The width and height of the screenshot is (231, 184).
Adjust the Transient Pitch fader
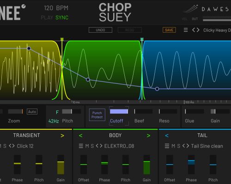tap(39, 164)
